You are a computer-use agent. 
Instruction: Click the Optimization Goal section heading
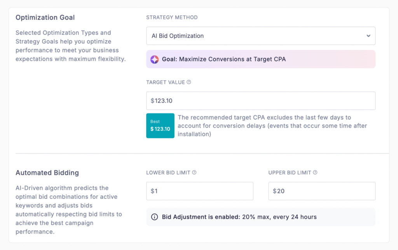click(45, 17)
